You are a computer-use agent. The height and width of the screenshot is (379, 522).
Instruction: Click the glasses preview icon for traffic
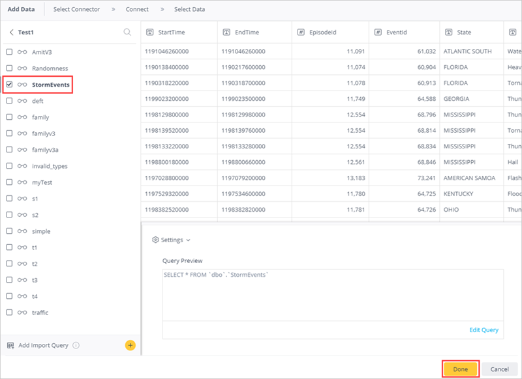[22, 313]
